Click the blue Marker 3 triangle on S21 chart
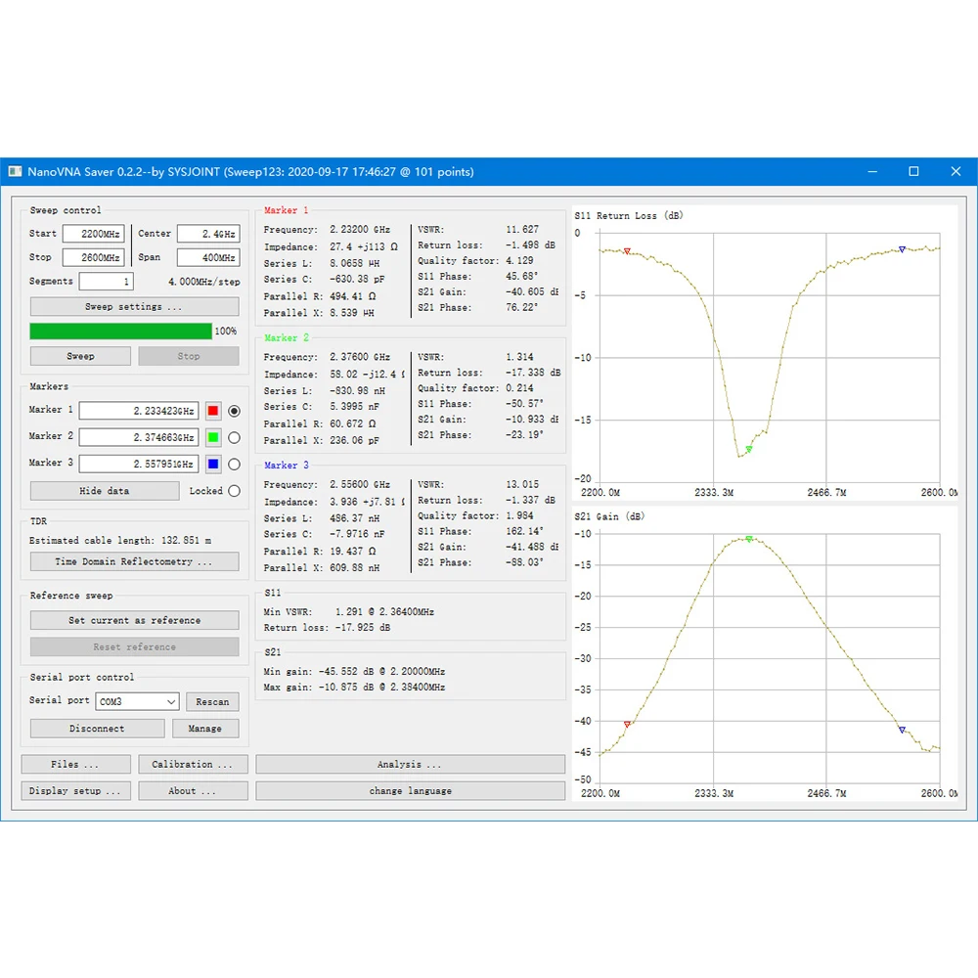Screen dimensions: 978x978 [x=902, y=730]
